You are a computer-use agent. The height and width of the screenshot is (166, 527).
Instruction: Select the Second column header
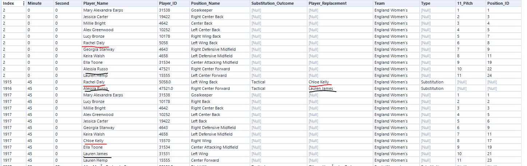[x=62, y=4]
